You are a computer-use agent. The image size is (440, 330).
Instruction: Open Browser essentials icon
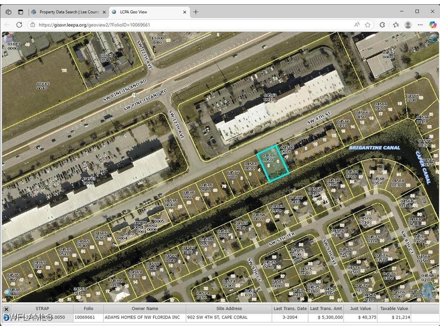click(x=382, y=25)
